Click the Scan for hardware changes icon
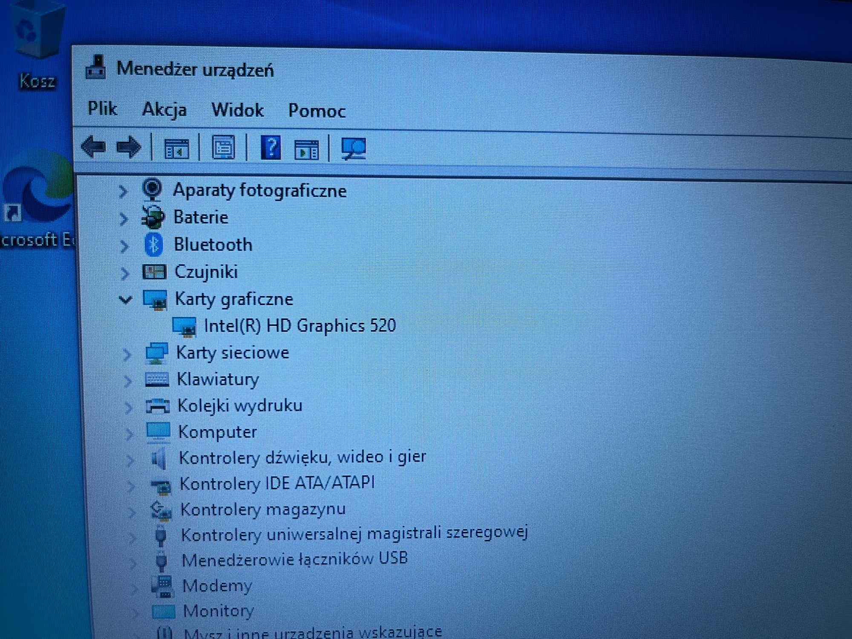The width and height of the screenshot is (852, 639). coord(354,149)
